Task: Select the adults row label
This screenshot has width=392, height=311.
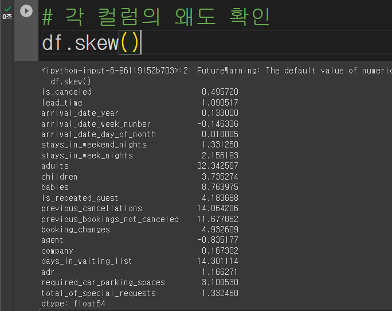Action: pos(55,166)
